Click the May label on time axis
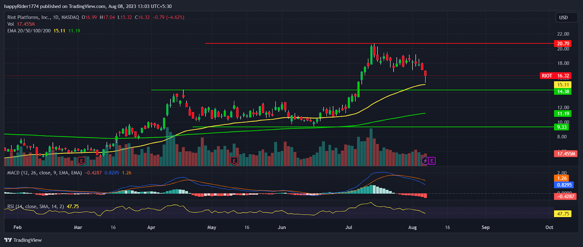The image size is (583, 247). [x=212, y=227]
